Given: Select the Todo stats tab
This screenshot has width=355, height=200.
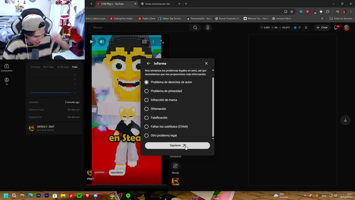Looking at the screenshot, I should click(x=75, y=67).
